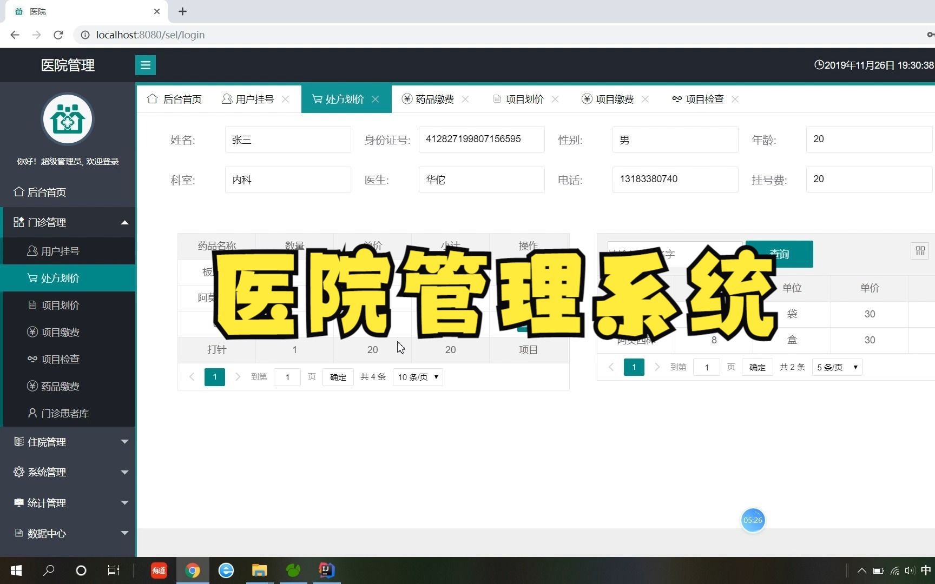Screen dimensions: 935x584
Task: Switch to the 药品缴费 tab
Action: (428, 99)
